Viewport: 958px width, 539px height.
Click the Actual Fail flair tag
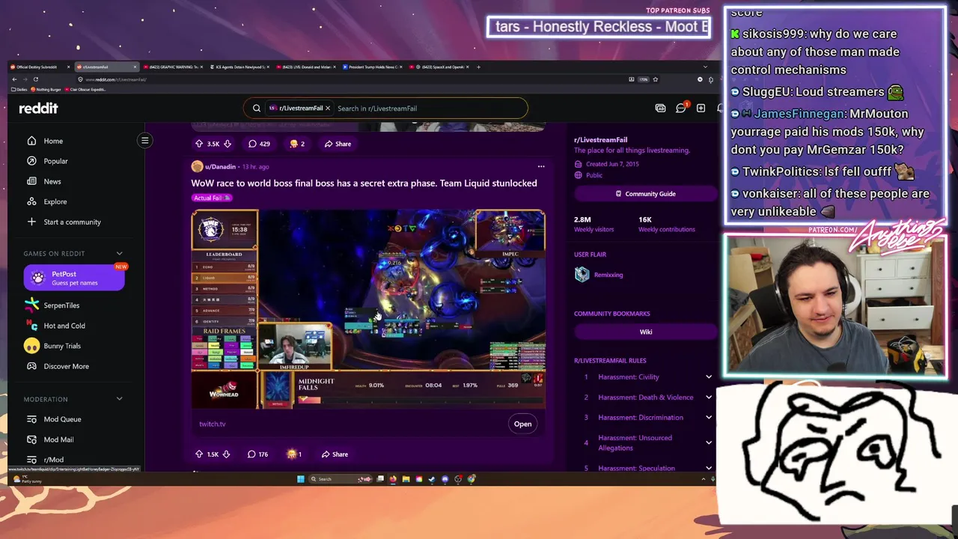point(212,198)
